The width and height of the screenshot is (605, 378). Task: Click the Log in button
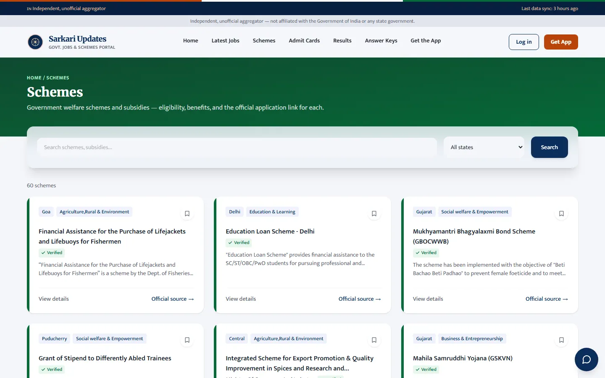(524, 42)
